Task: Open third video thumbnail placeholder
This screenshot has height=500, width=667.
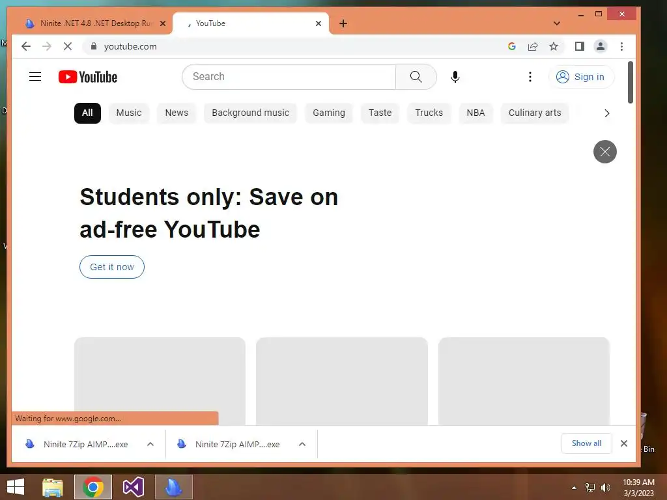Action: point(524,381)
